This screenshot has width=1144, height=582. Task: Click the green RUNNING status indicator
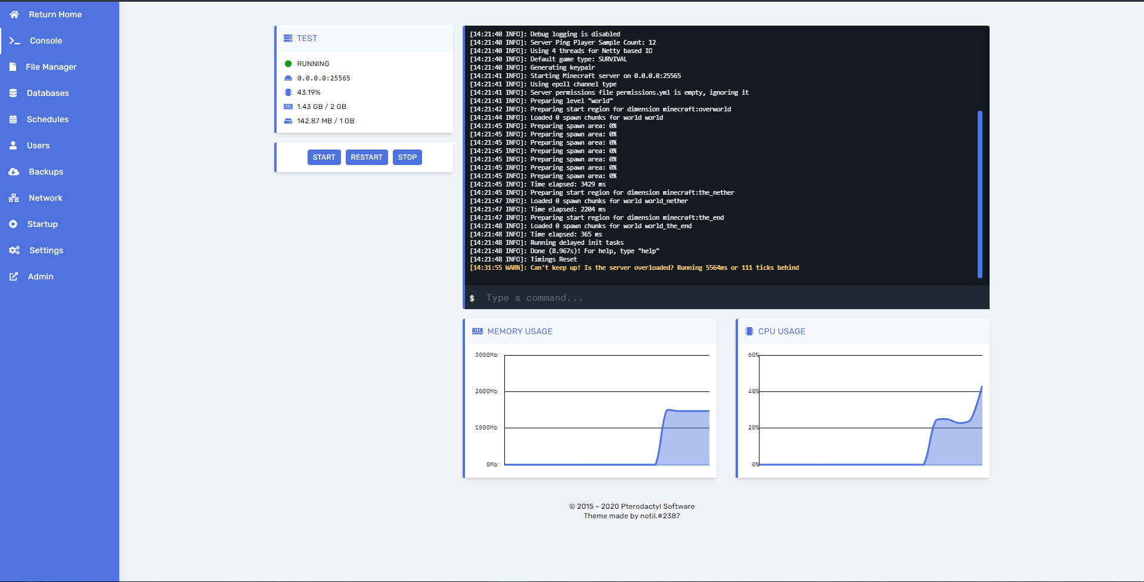(x=289, y=64)
